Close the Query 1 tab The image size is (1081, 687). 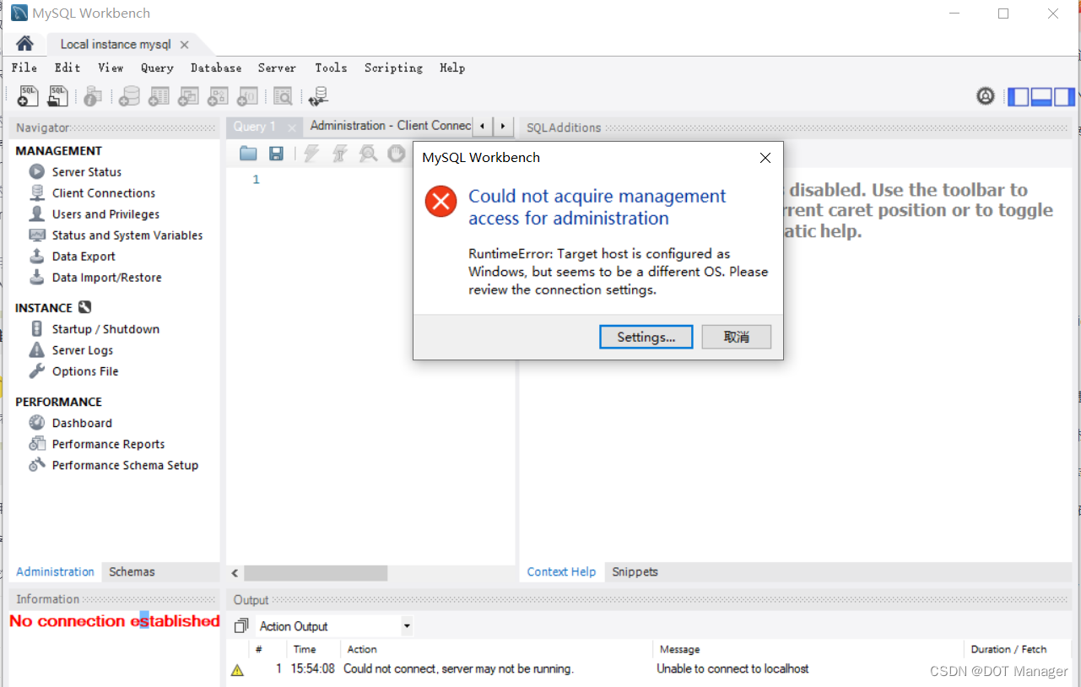(x=292, y=127)
